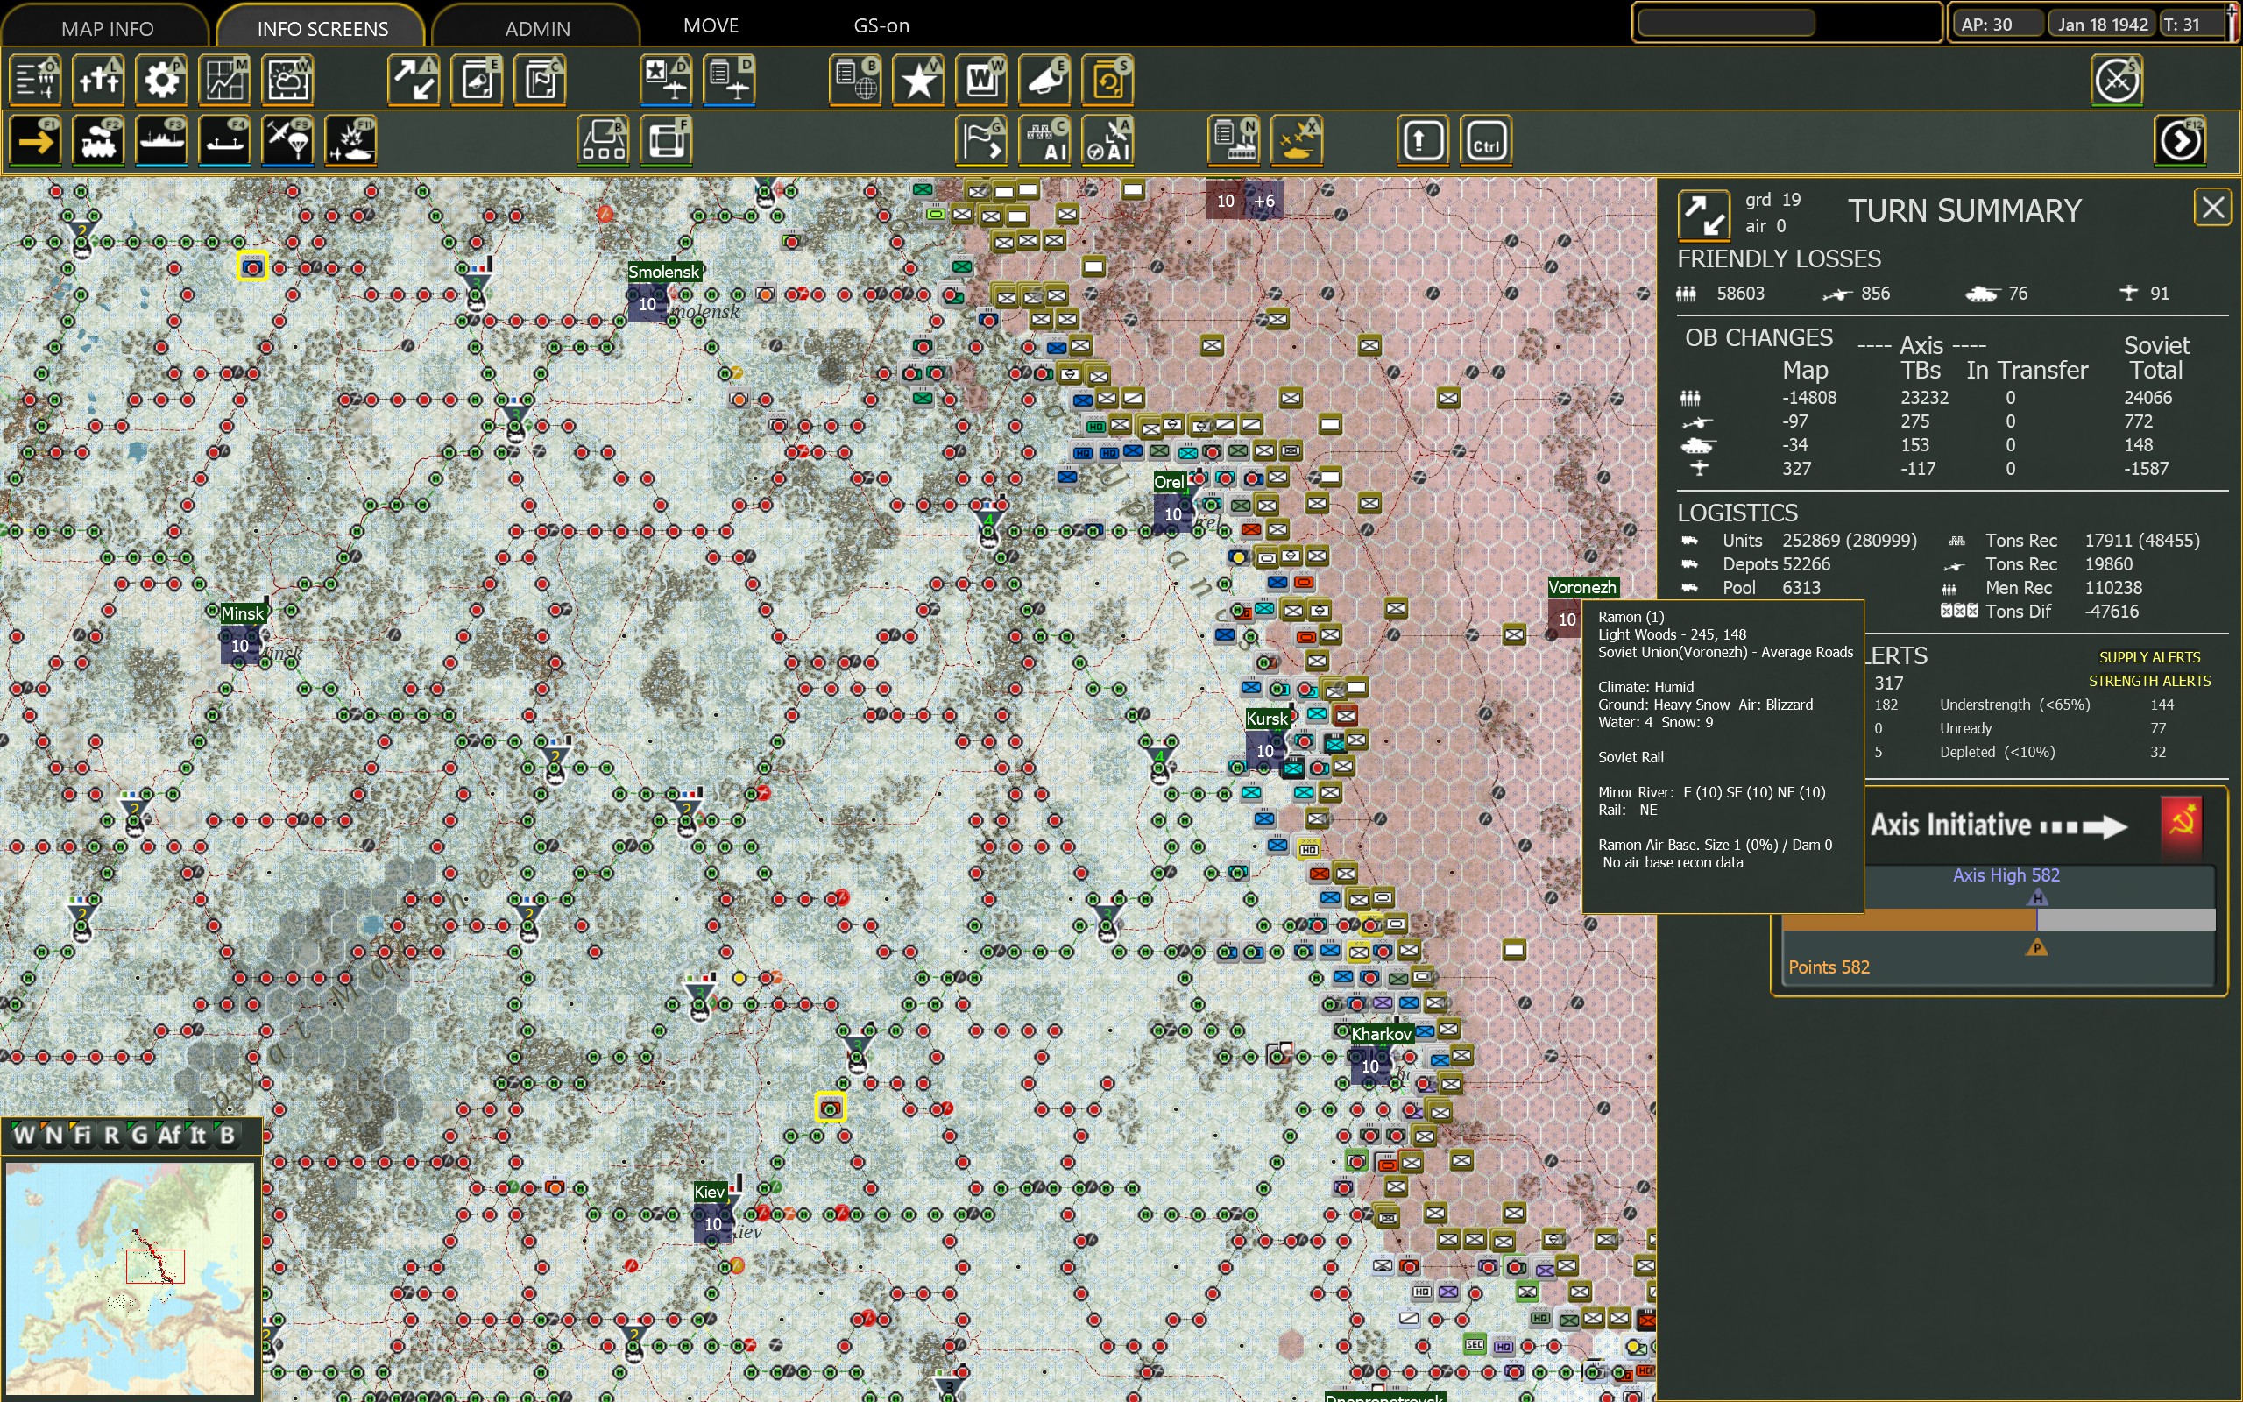This screenshot has height=1402, width=2243.
Task: Click the Axis initiative points bar
Action: click(1998, 919)
